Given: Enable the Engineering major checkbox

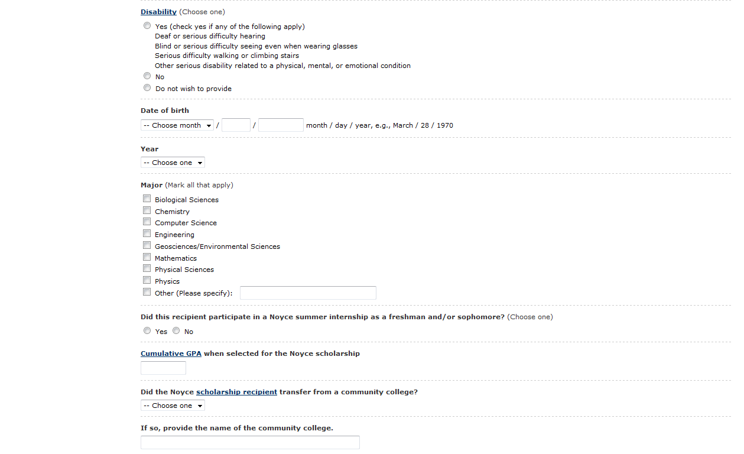Looking at the screenshot, I should click(x=147, y=234).
